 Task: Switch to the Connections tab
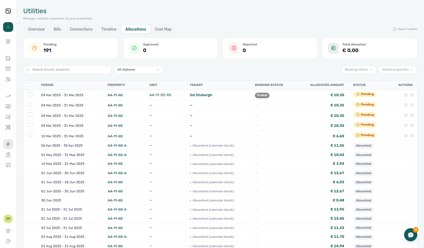click(x=81, y=29)
